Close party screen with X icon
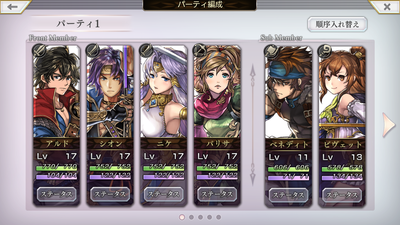400x225 pixels. coord(387,7)
